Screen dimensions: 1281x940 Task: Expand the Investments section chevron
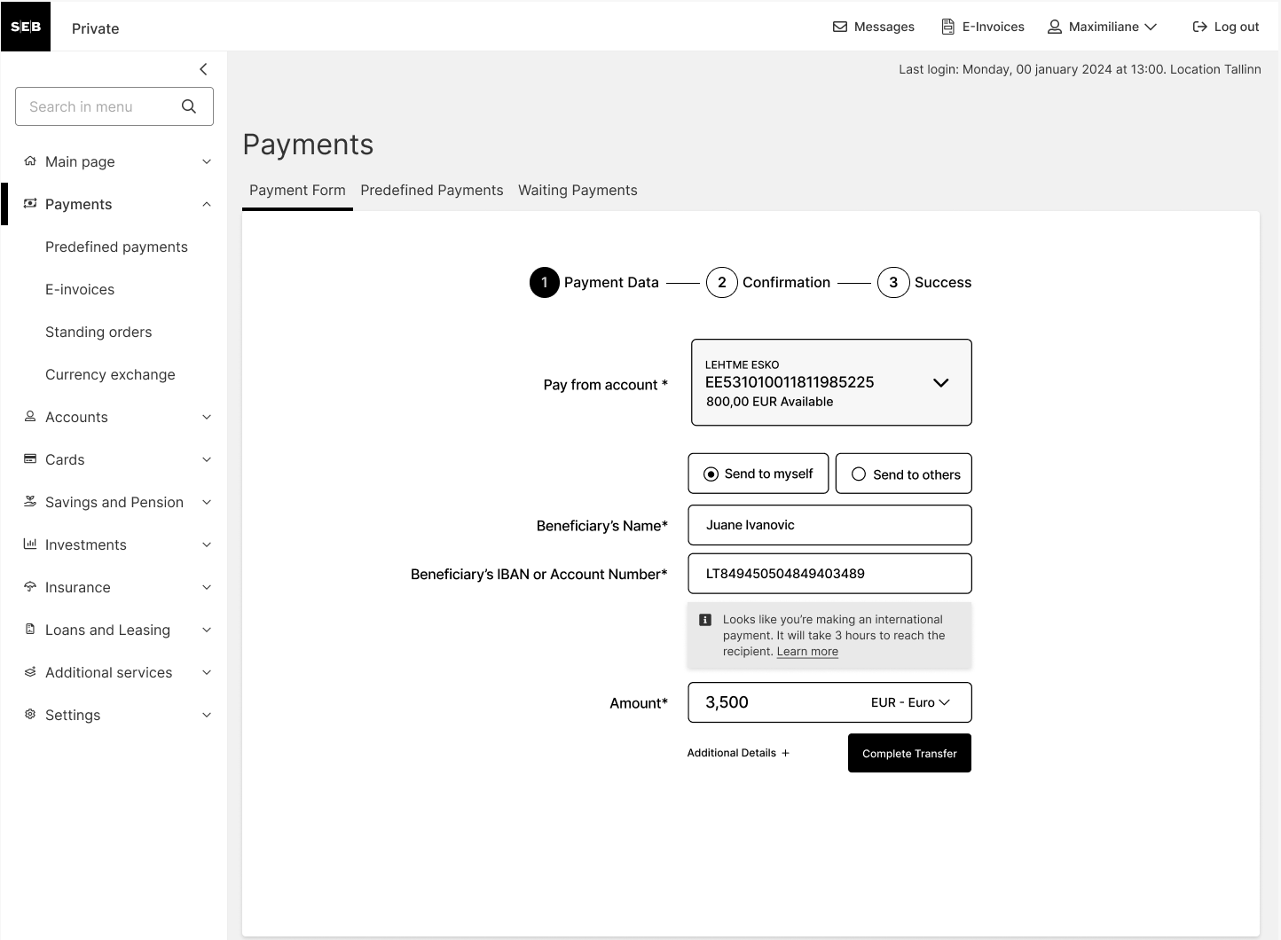(x=207, y=544)
